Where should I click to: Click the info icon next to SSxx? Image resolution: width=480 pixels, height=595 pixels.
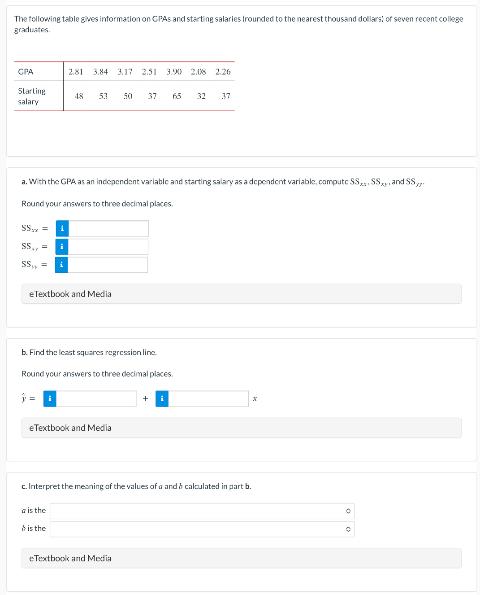click(x=62, y=228)
